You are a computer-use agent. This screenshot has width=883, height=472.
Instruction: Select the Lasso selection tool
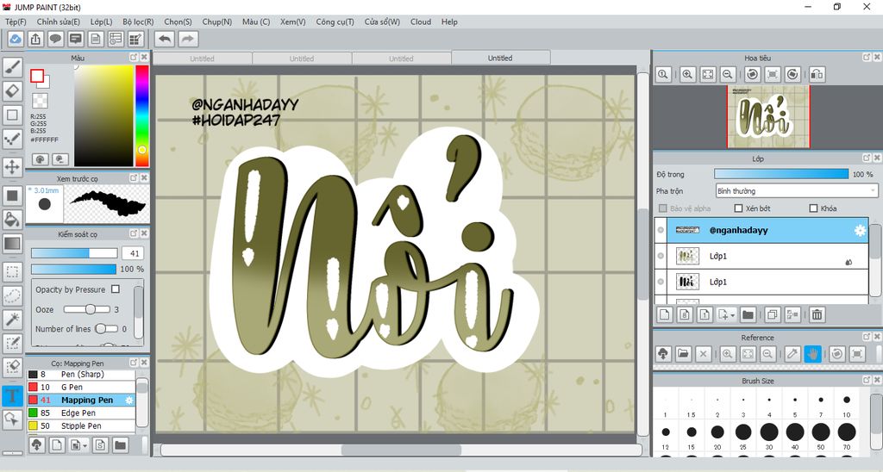[12, 295]
